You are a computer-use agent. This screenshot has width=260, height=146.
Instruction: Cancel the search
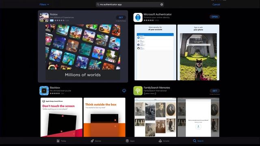click(x=216, y=4)
